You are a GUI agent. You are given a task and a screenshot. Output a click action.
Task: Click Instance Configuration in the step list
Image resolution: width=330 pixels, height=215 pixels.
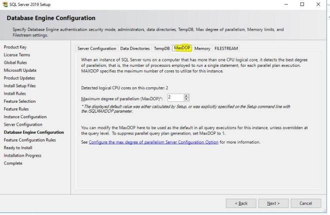click(x=25, y=117)
